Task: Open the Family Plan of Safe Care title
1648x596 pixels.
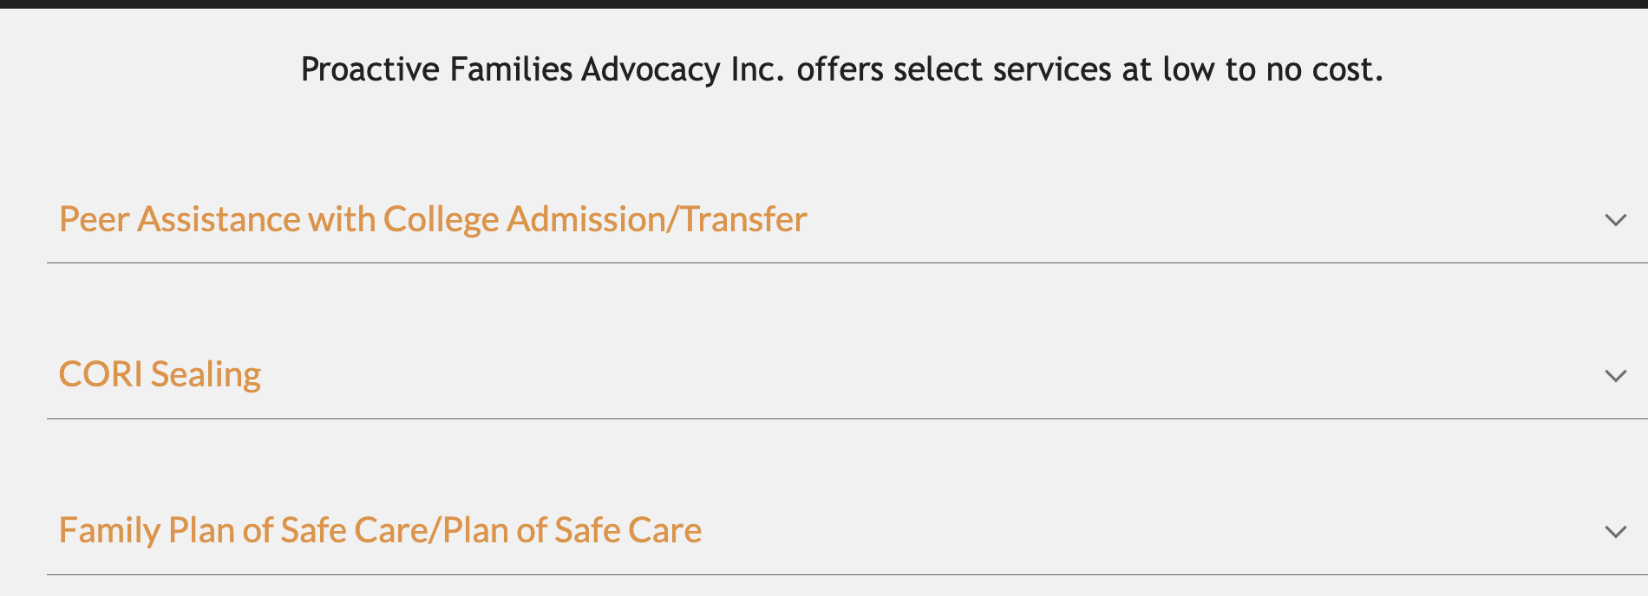Action: (380, 530)
